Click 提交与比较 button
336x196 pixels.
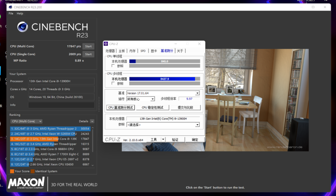pyautogui.click(x=185, y=107)
